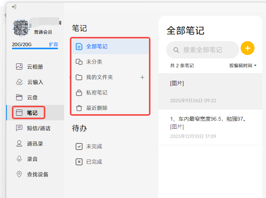
Task: Open the 按编辑时间 sort dropdown
Action: (243, 66)
